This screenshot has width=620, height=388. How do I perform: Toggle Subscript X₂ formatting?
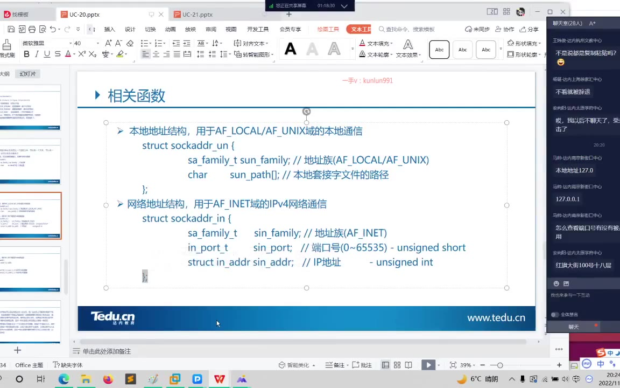(x=93, y=54)
